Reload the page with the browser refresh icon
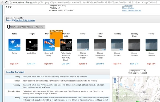 point(6,2)
